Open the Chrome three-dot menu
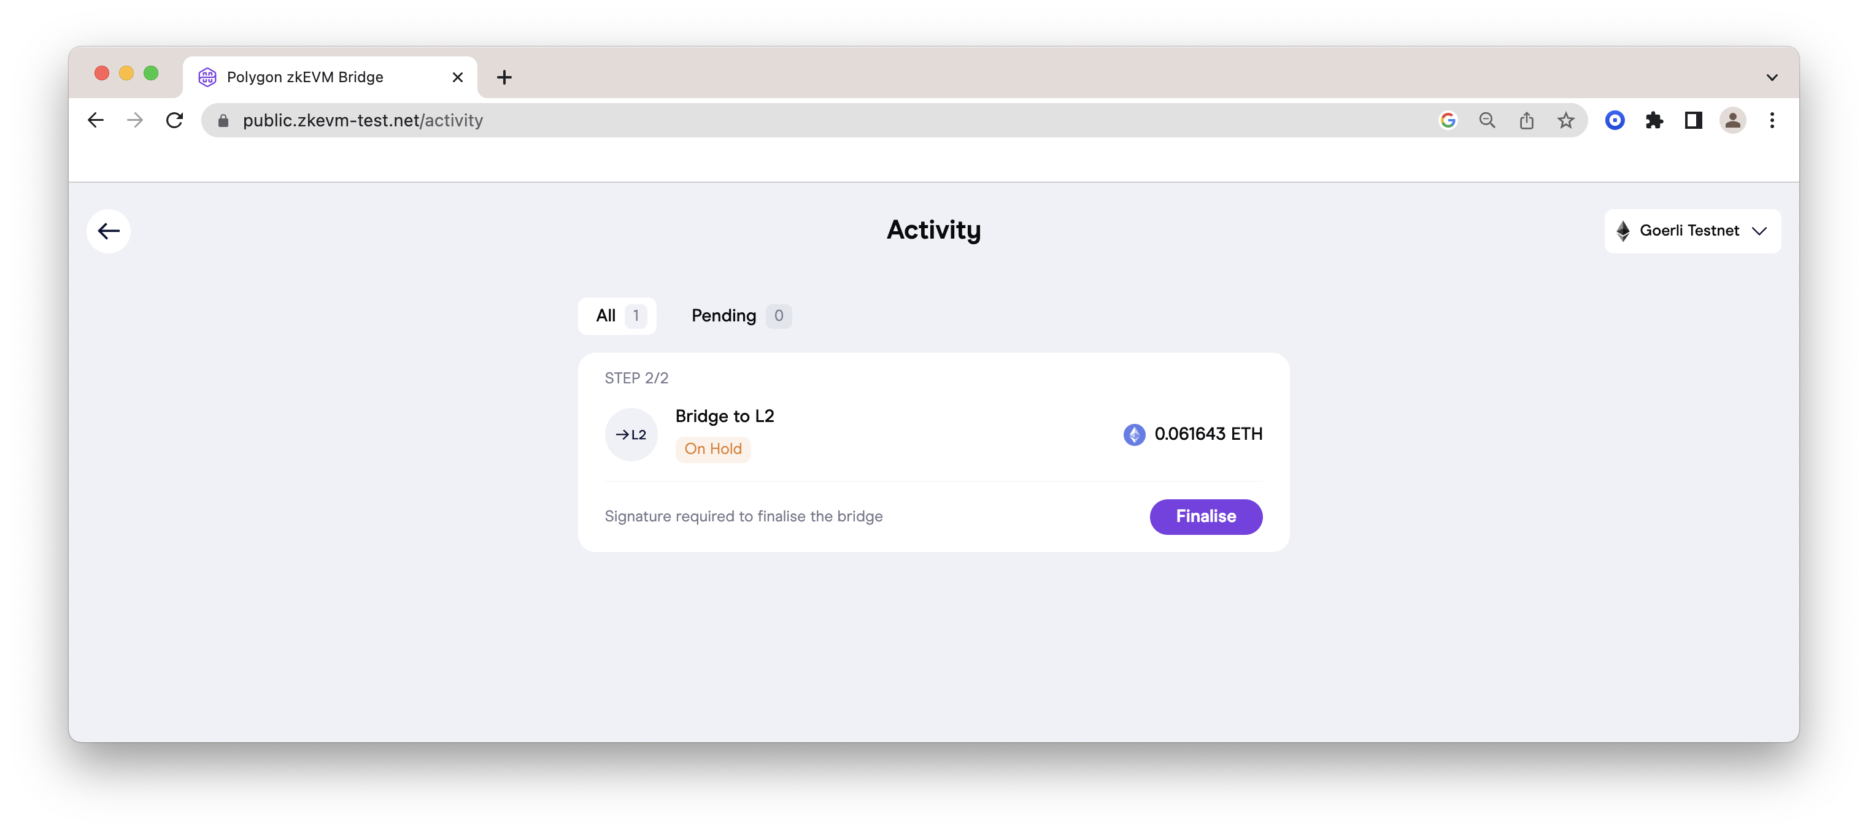 (1772, 120)
